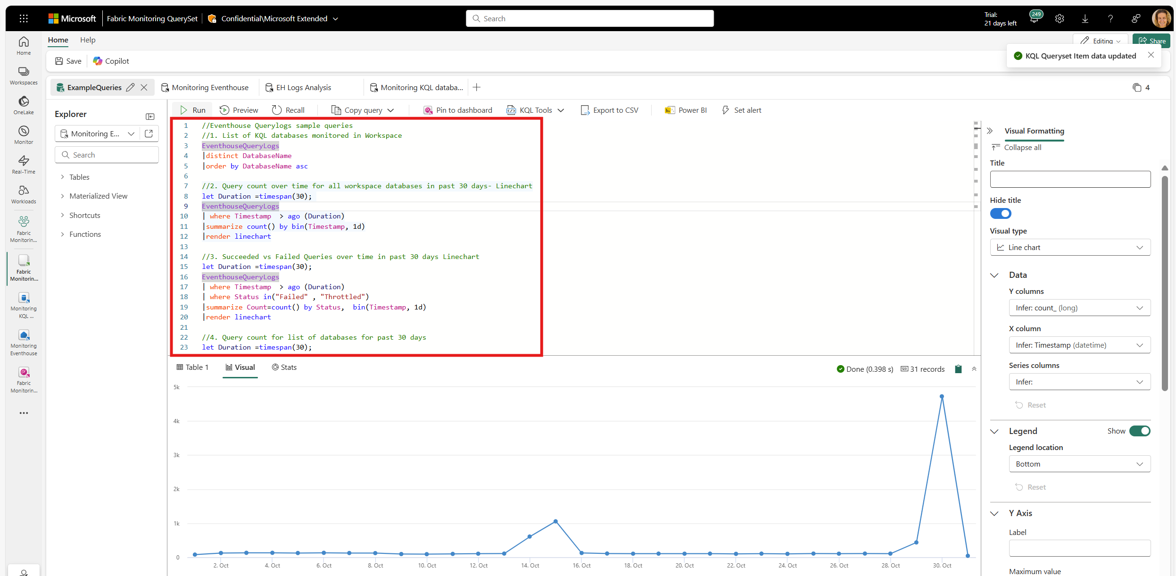Run the query
The width and height of the screenshot is (1176, 576).
pyautogui.click(x=193, y=110)
